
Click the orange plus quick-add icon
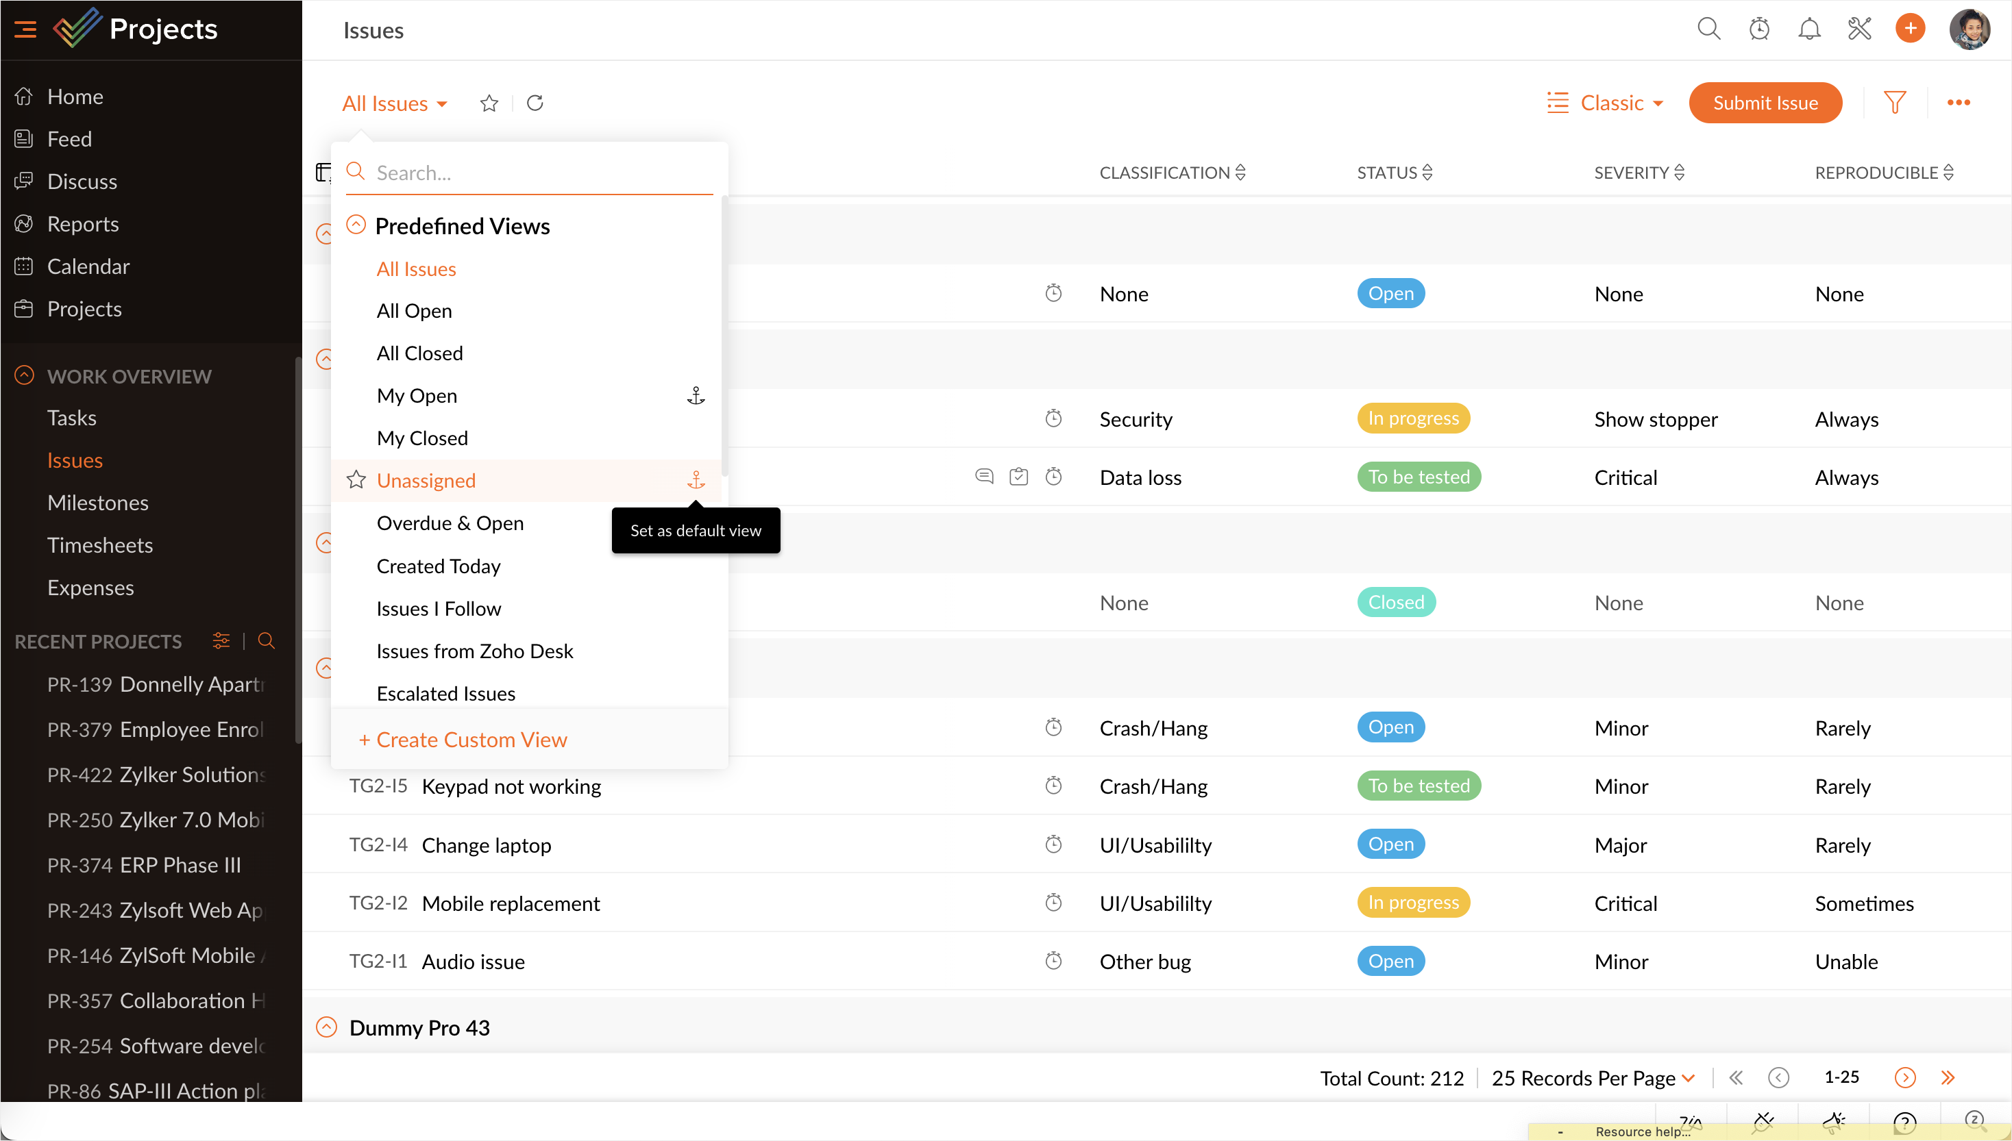pos(1910,29)
